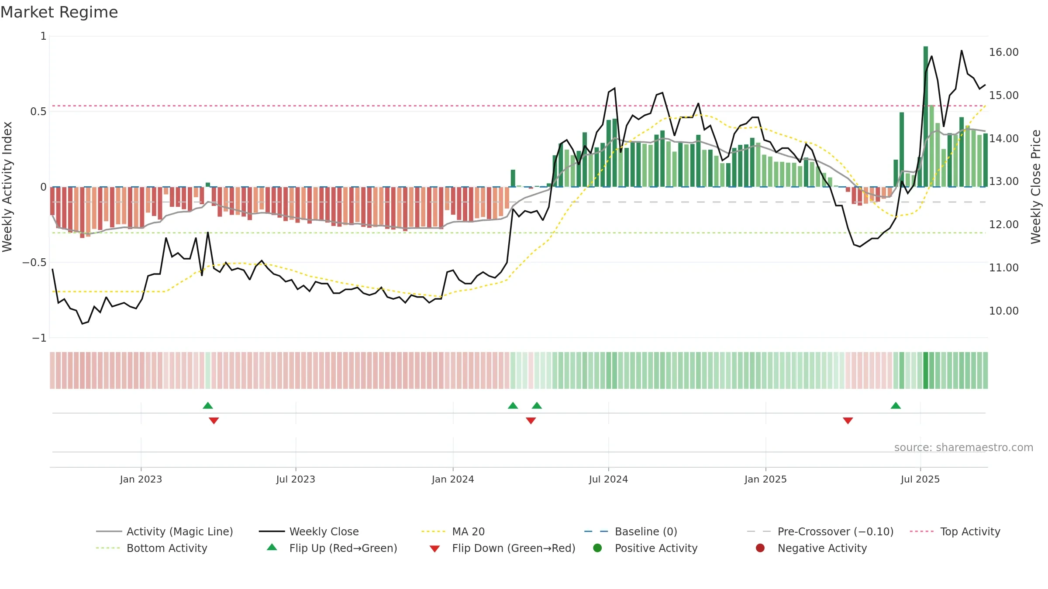The image size is (1048, 589).
Task: Click the Jul 2023 axis label
Action: click(x=296, y=479)
